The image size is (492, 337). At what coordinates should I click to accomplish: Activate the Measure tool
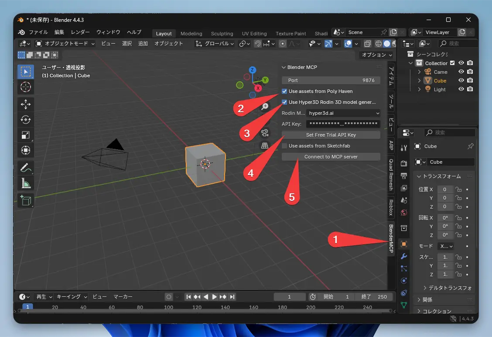click(25, 183)
